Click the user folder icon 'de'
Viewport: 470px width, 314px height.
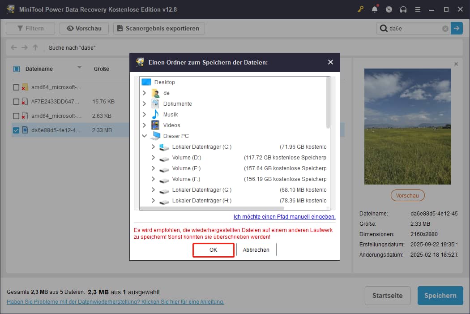pyautogui.click(x=156, y=93)
